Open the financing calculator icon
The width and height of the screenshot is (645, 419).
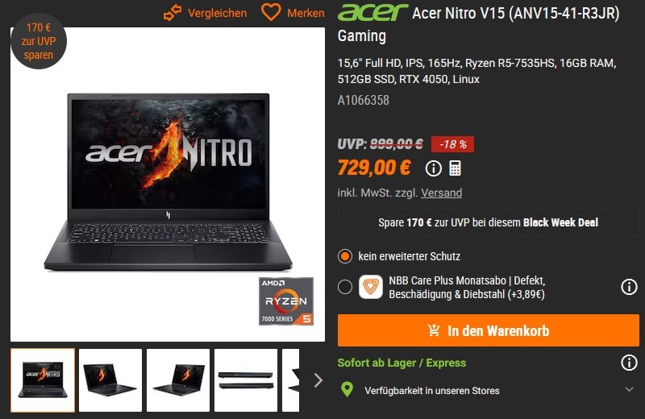(455, 168)
